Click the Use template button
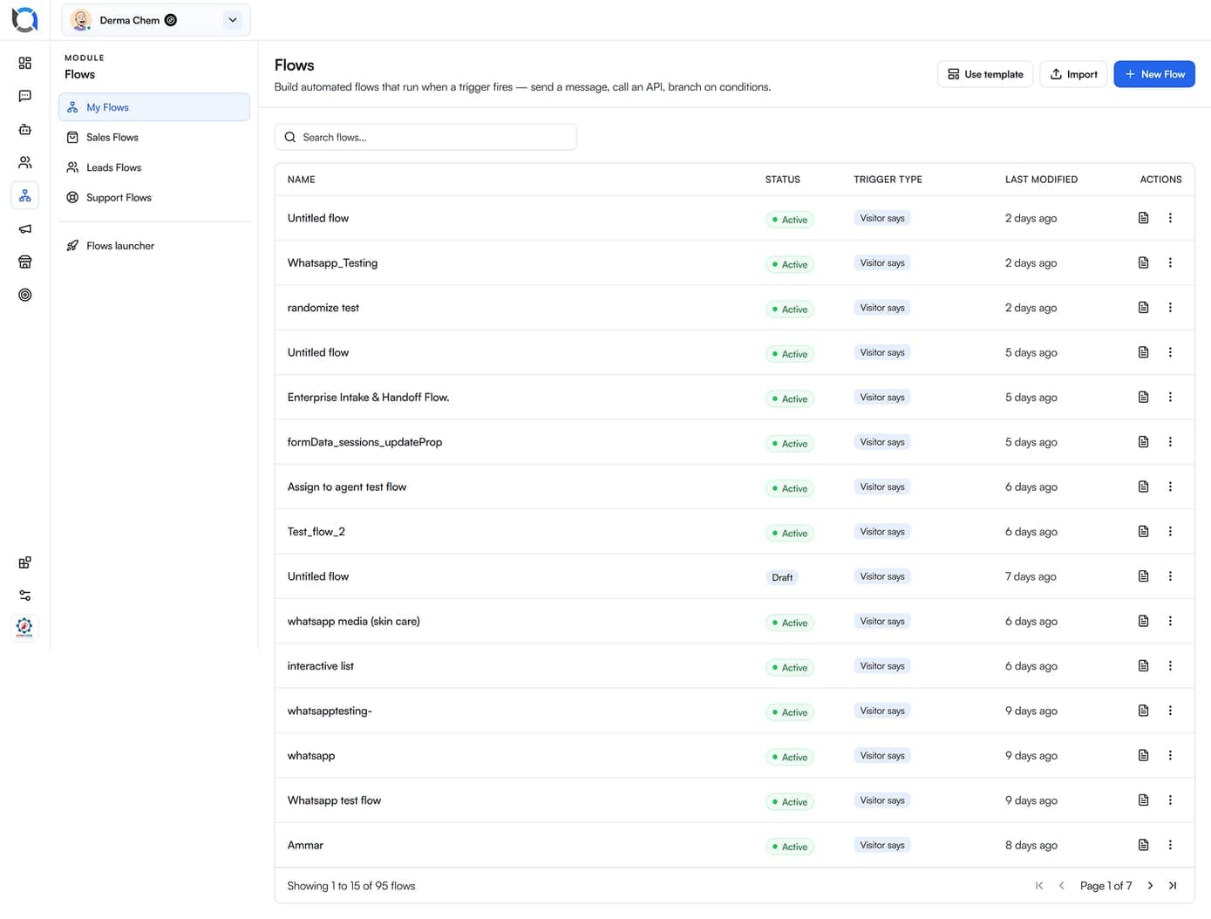 point(985,74)
